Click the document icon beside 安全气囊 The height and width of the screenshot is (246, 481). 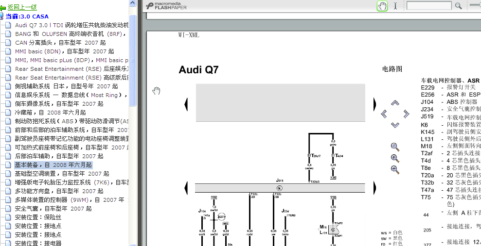tap(8, 208)
